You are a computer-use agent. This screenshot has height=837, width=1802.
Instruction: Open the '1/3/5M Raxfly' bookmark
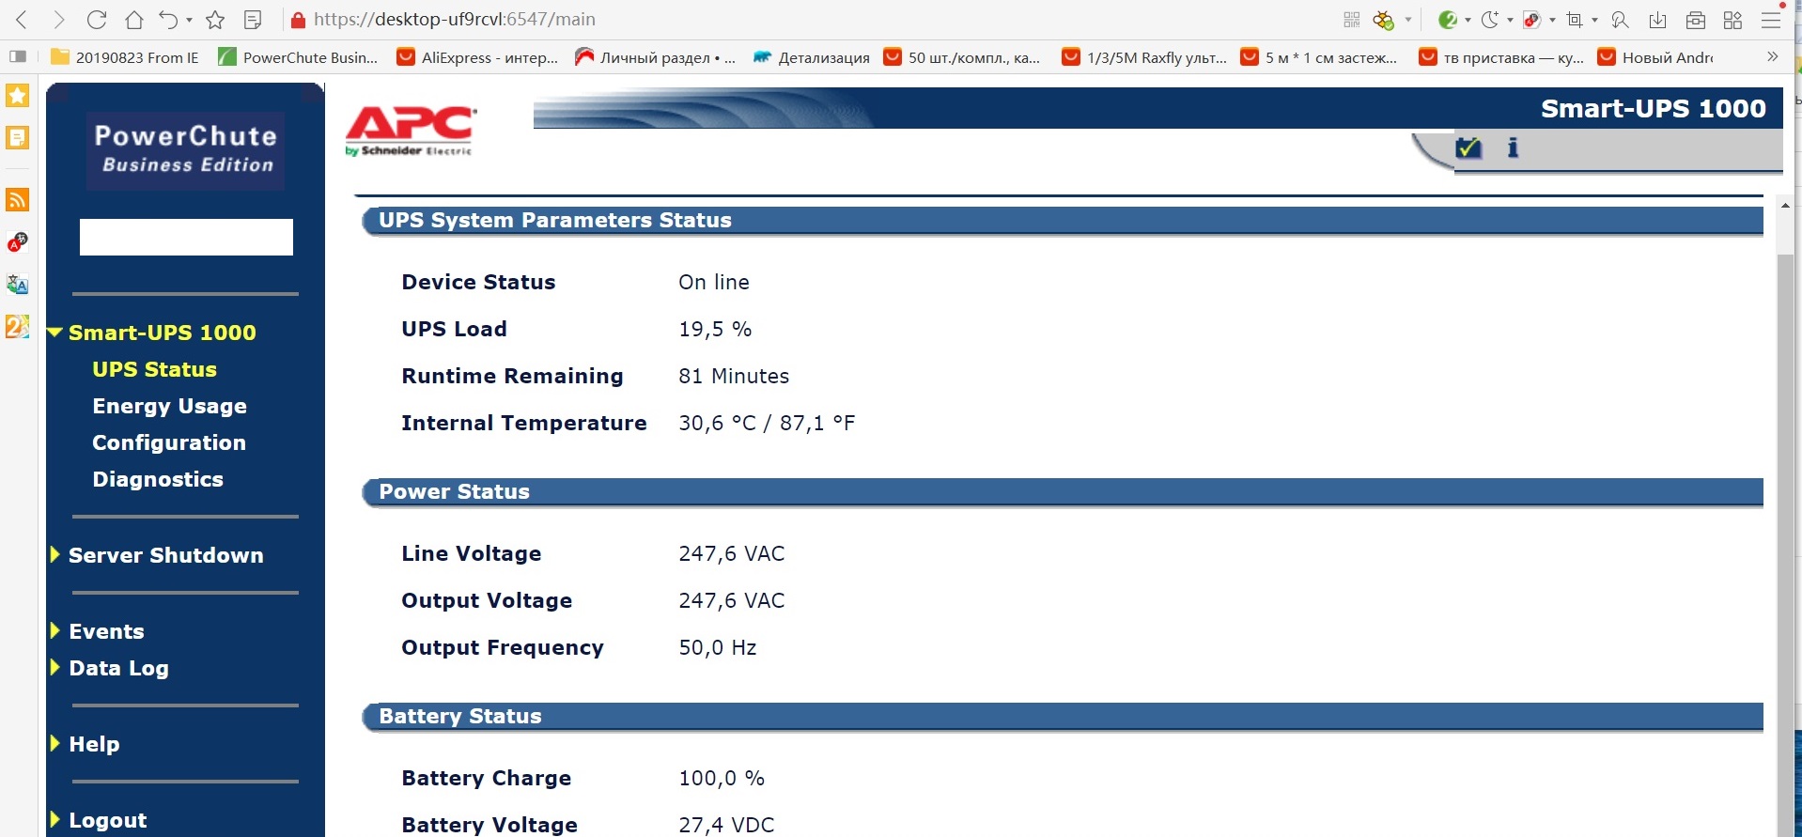(1144, 57)
